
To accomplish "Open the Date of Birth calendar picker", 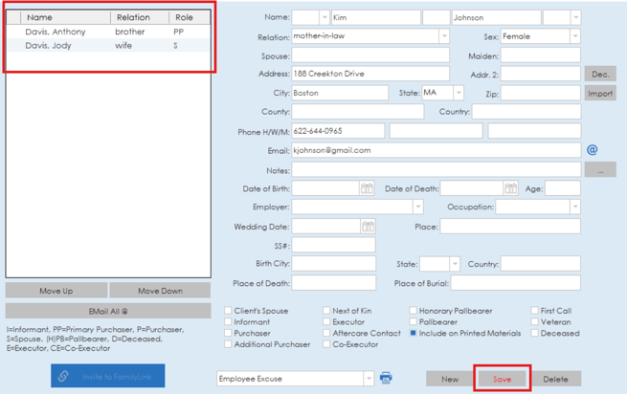I will click(367, 189).
